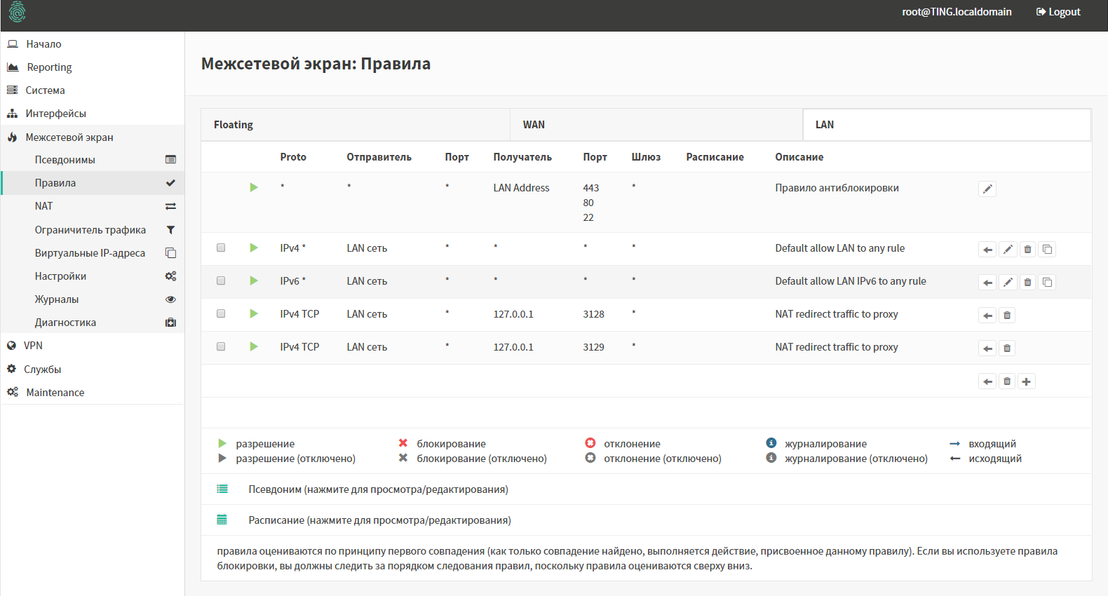Viewport: 1108px width, 596px height.
Task: Edit the Default allow LAN to any rule
Action: [x=1008, y=250]
